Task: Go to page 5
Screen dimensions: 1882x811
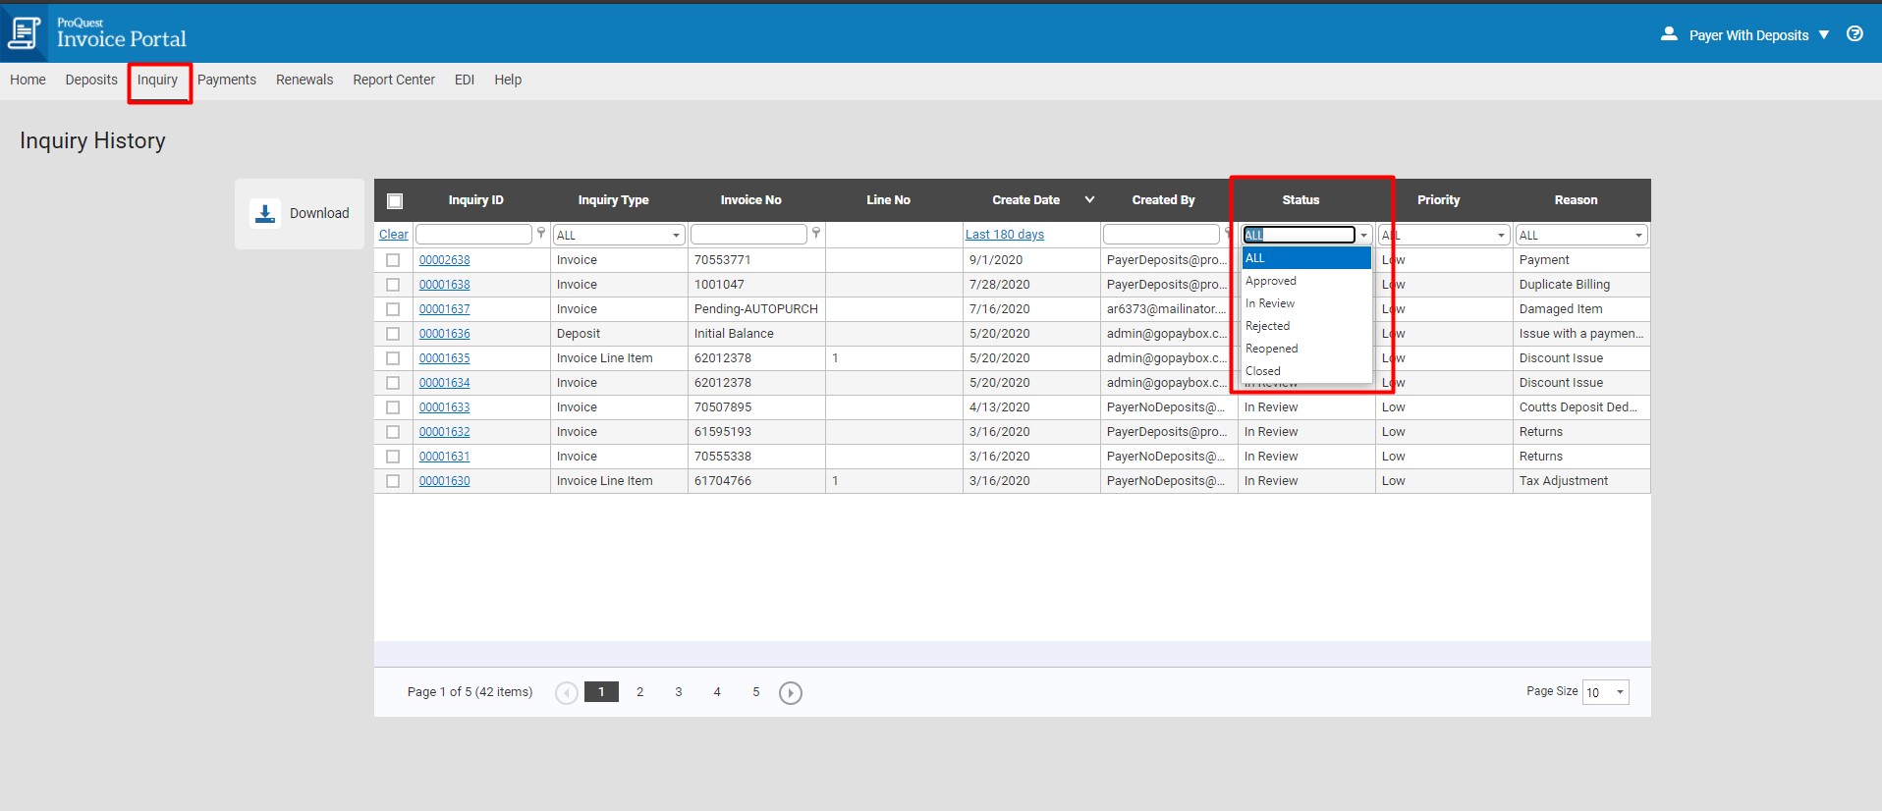Action: click(x=756, y=692)
